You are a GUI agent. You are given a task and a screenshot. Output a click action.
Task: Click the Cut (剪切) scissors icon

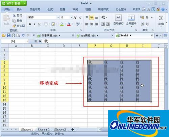pos(14,16)
